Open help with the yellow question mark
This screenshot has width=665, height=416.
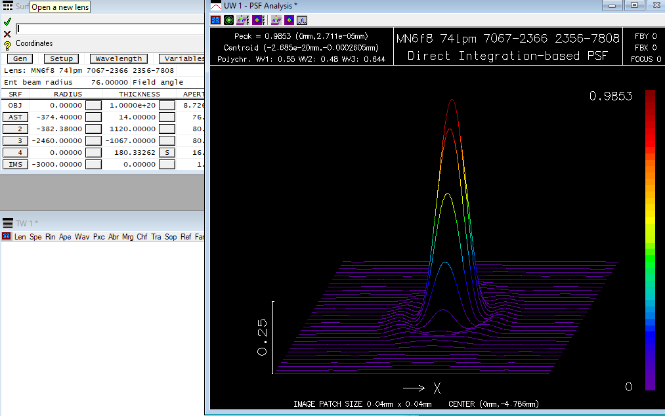pos(7,45)
